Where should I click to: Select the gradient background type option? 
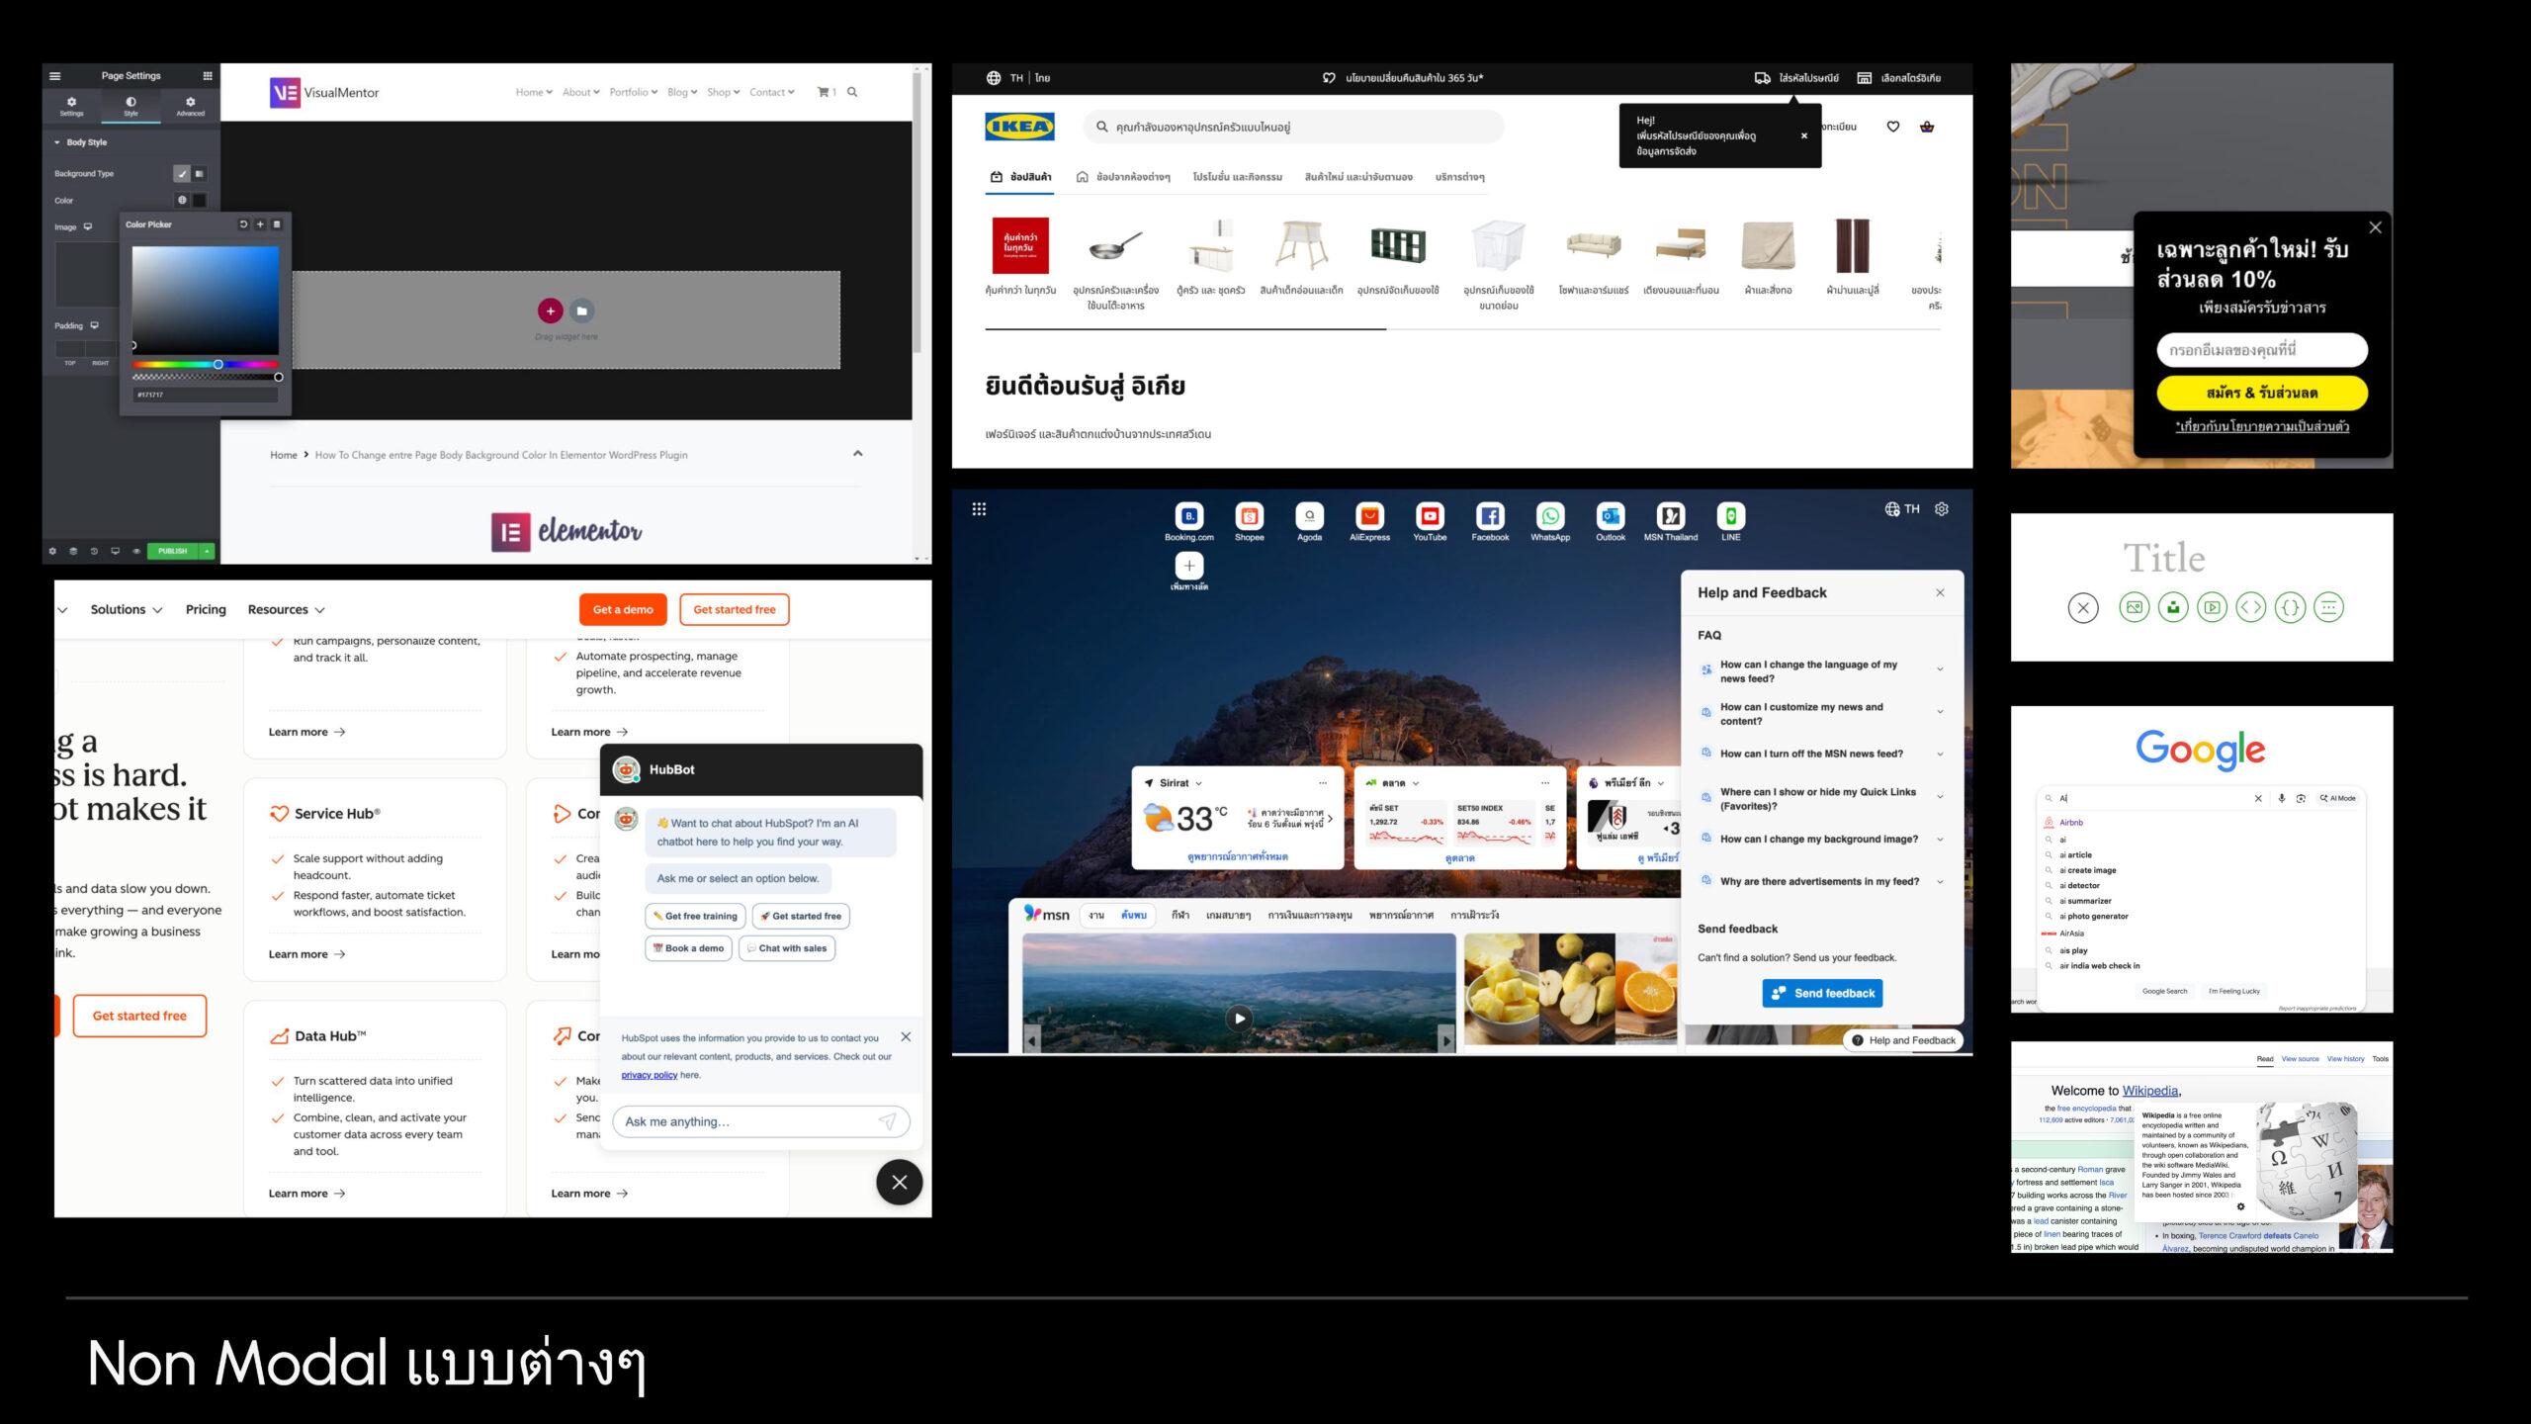click(x=200, y=174)
